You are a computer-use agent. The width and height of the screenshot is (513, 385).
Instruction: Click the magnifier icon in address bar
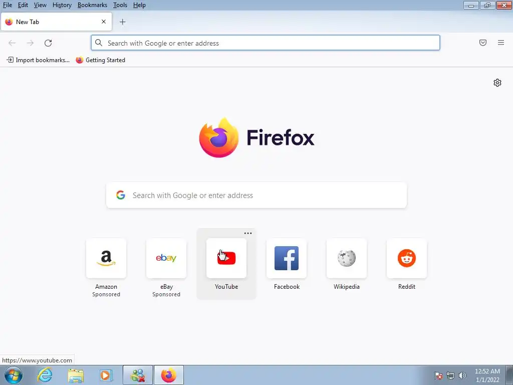(x=99, y=43)
